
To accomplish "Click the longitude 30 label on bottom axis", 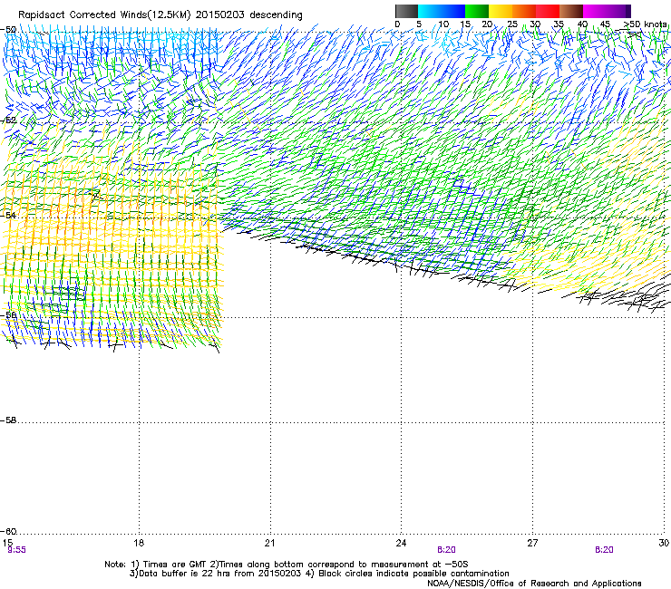I will point(664,543).
